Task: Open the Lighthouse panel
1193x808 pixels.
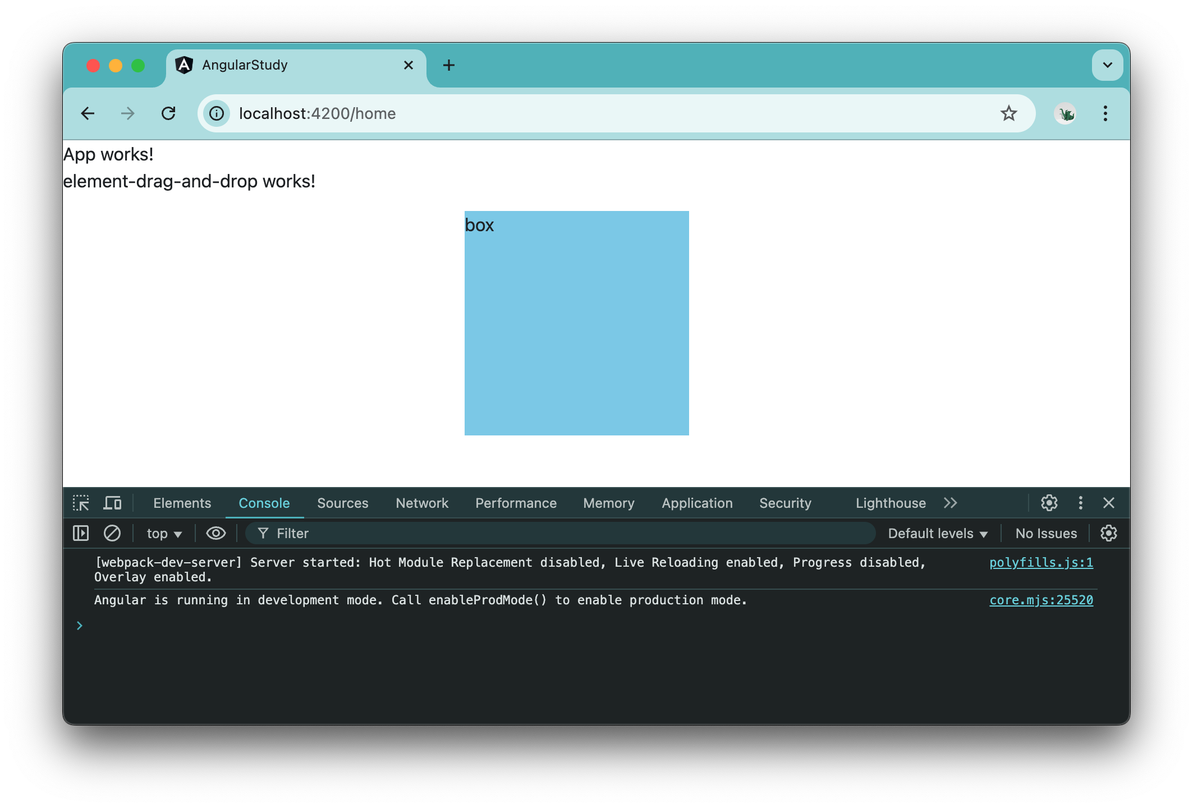Action: (x=890, y=503)
